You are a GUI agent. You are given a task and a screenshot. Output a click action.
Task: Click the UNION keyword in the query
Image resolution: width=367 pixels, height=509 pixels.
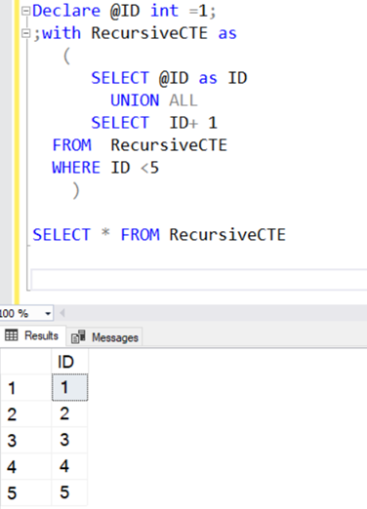click(135, 100)
